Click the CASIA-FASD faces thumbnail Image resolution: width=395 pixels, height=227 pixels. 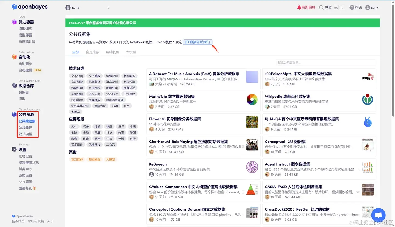(x=368, y=189)
